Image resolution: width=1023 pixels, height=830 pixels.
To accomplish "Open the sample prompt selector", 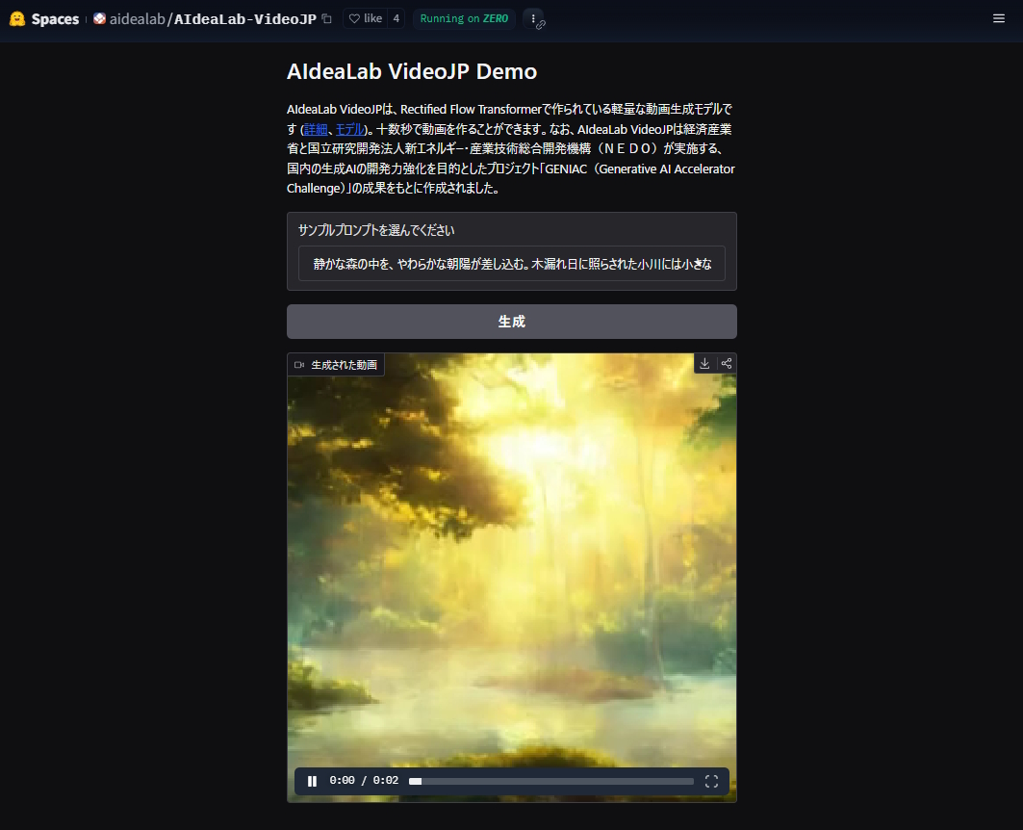I will point(511,263).
